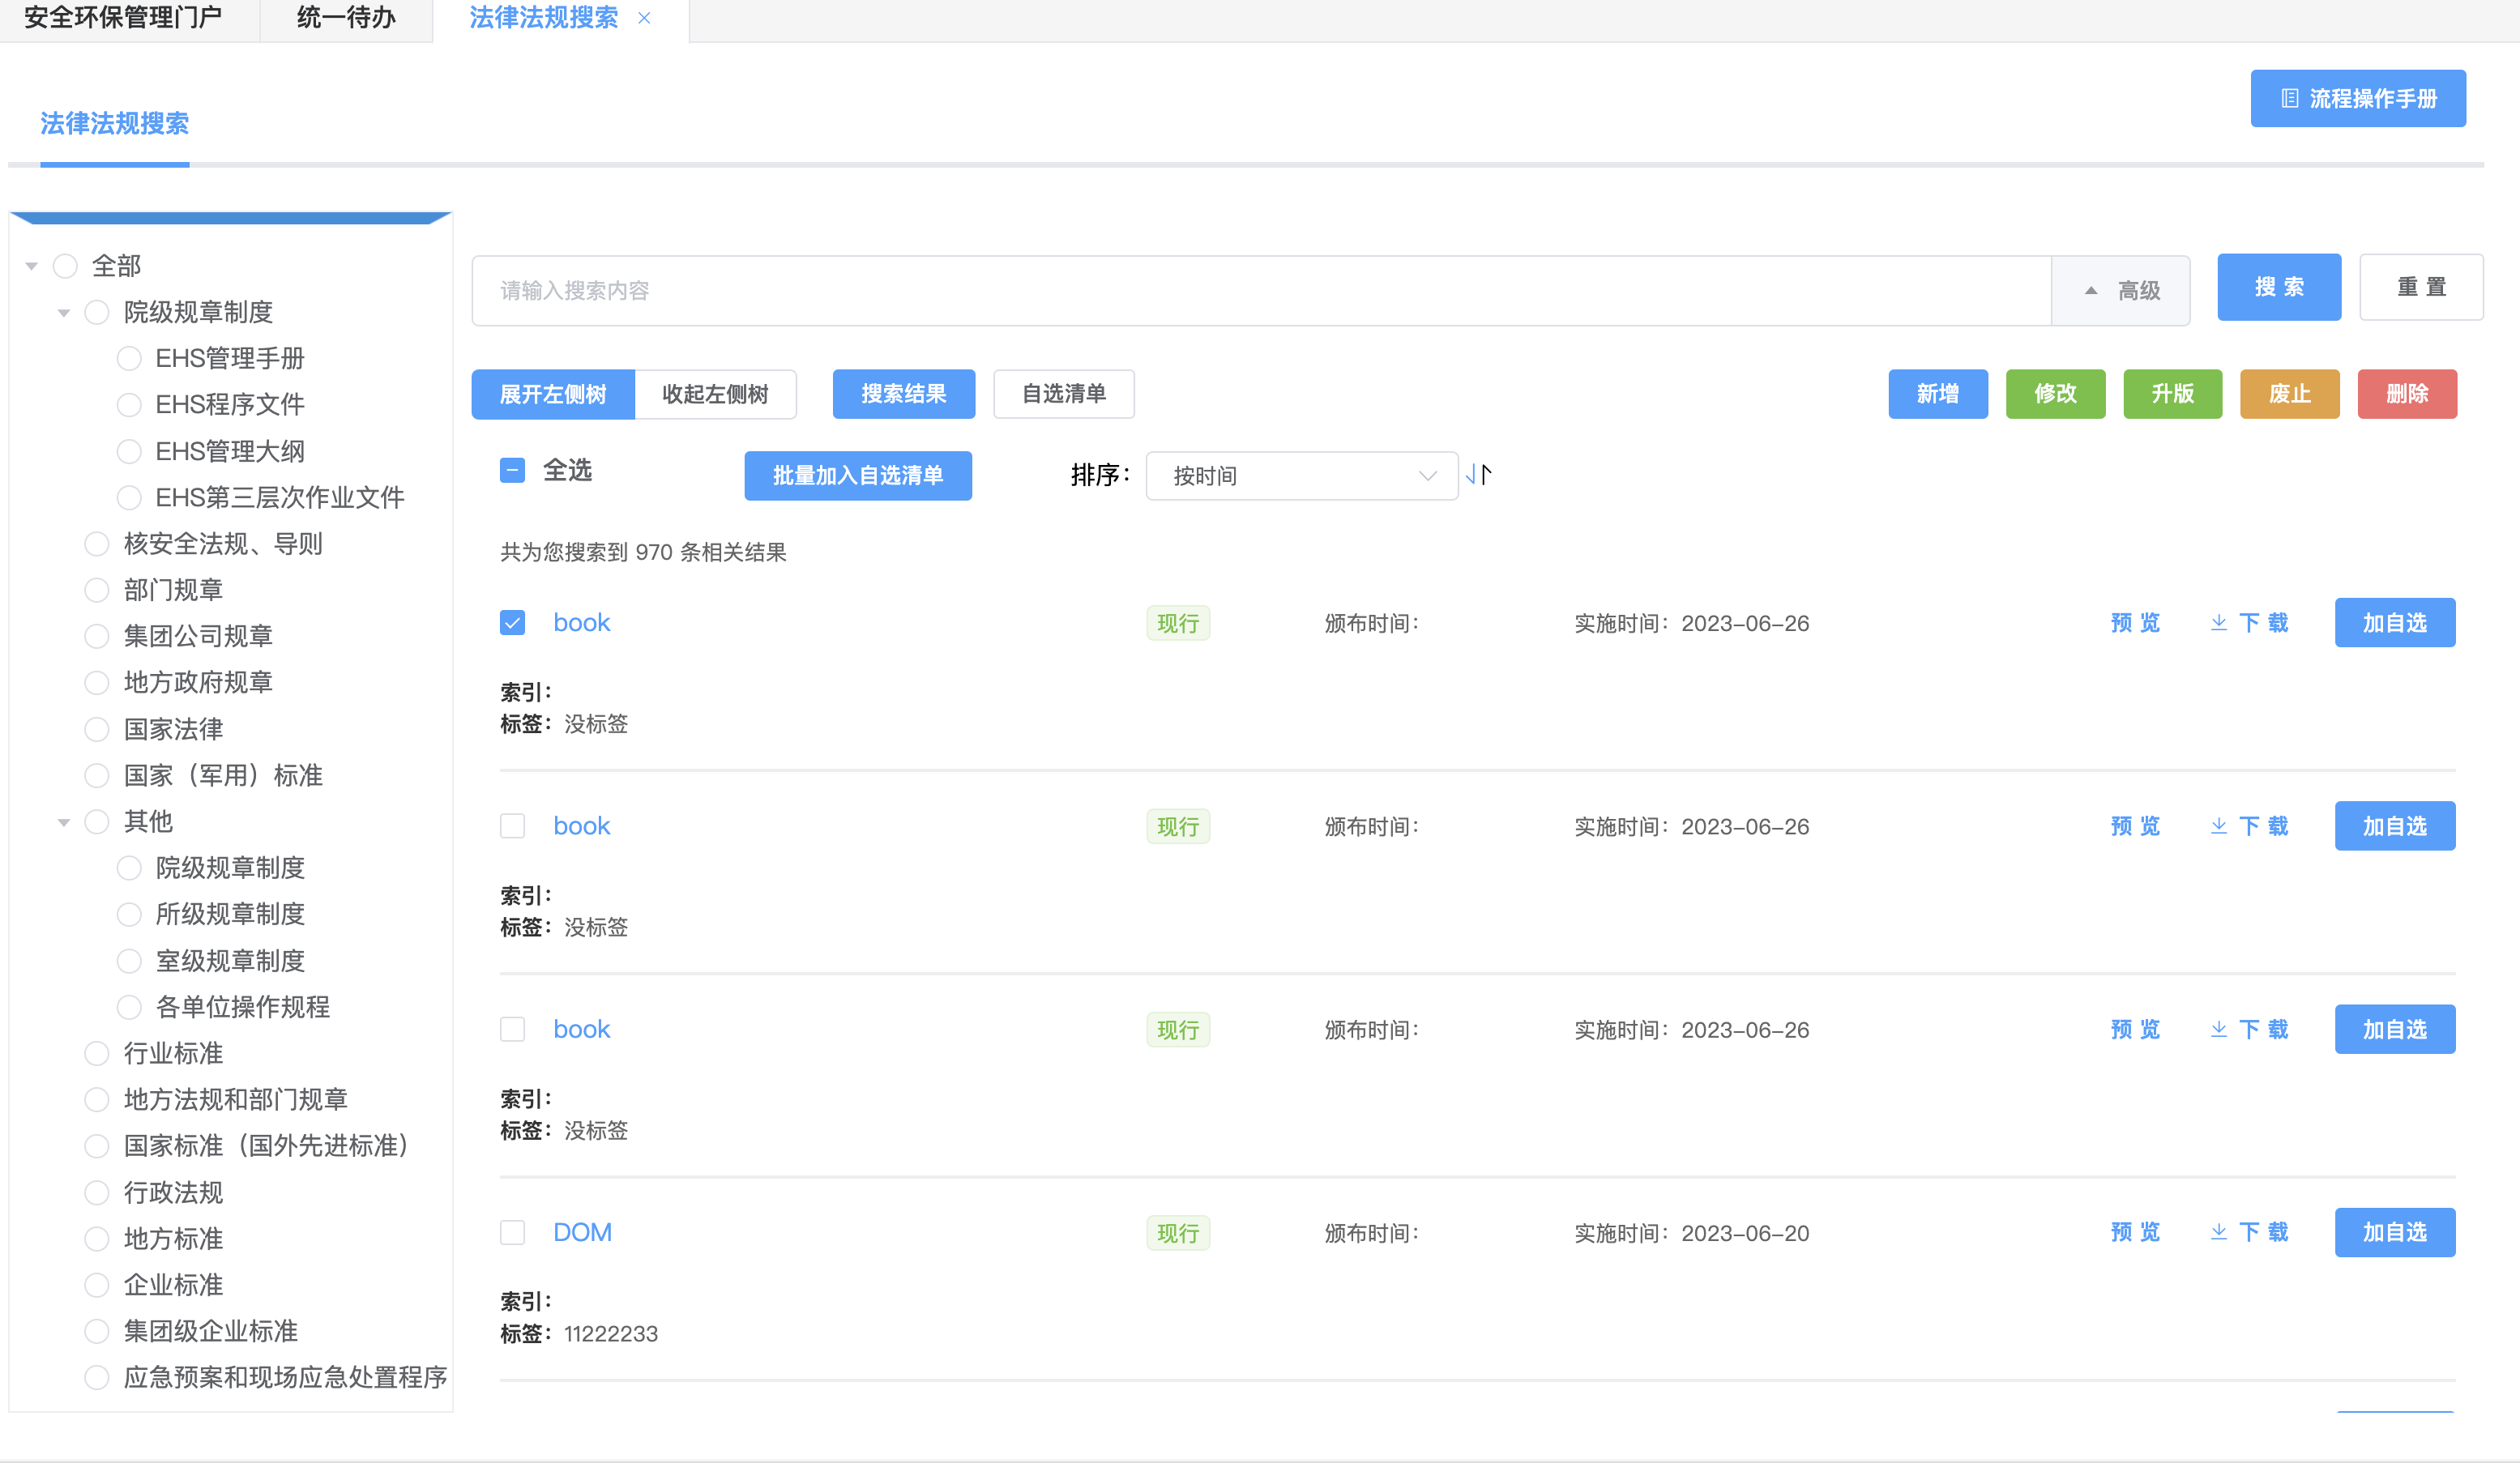This screenshot has width=2520, height=1463.
Task: Select 集团级企业标准 tree item
Action: [211, 1331]
